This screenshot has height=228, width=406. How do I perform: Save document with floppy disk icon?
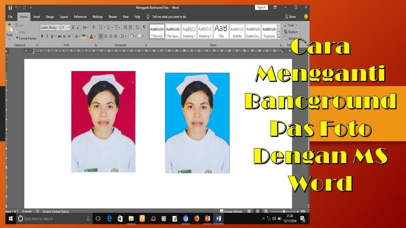tap(10, 8)
